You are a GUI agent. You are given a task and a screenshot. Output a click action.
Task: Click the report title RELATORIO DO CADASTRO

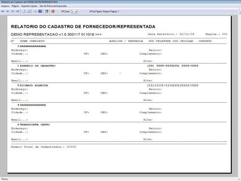[83, 27]
